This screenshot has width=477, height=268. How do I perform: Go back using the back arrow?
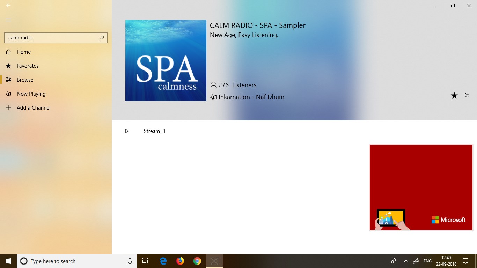point(8,6)
